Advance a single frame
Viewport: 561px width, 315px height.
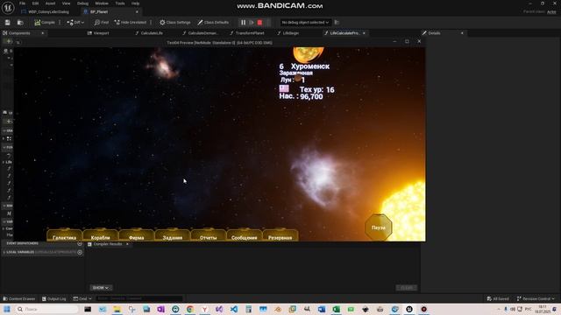(252, 23)
